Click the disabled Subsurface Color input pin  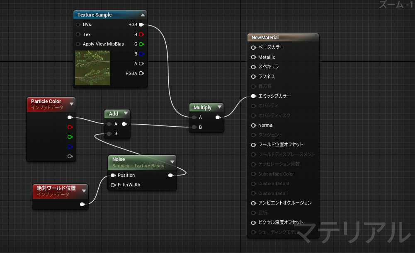coord(254,174)
